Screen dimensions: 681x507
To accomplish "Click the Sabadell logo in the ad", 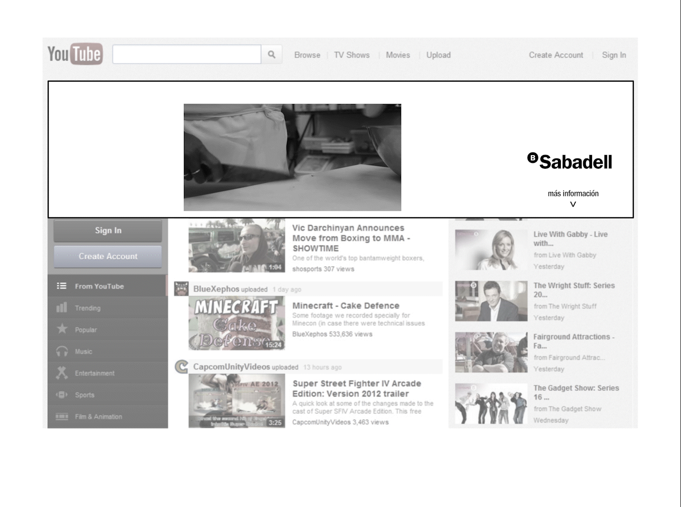I will click(x=570, y=161).
